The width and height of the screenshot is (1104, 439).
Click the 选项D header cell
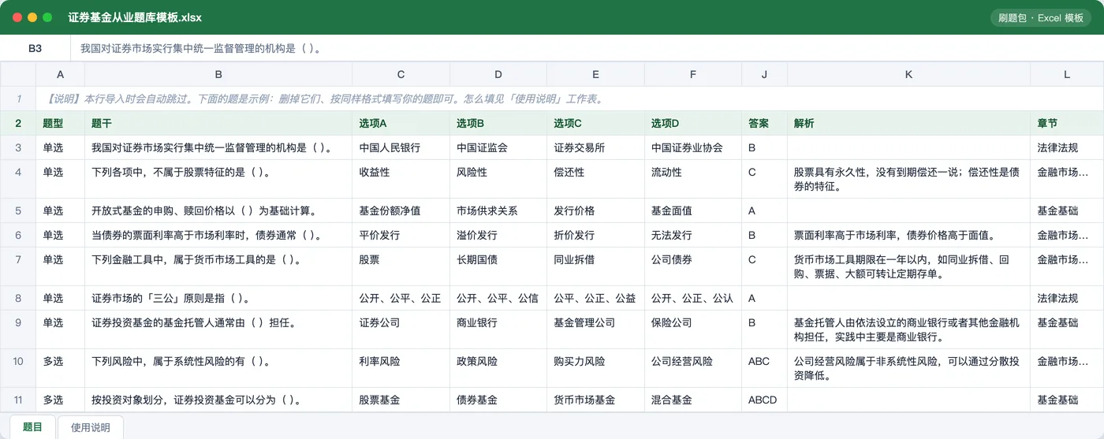pos(693,123)
